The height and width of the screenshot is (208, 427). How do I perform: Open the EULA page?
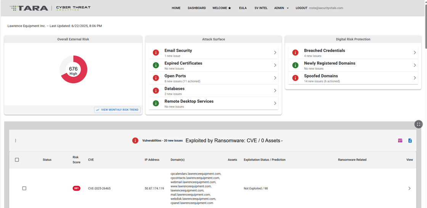pos(242,8)
